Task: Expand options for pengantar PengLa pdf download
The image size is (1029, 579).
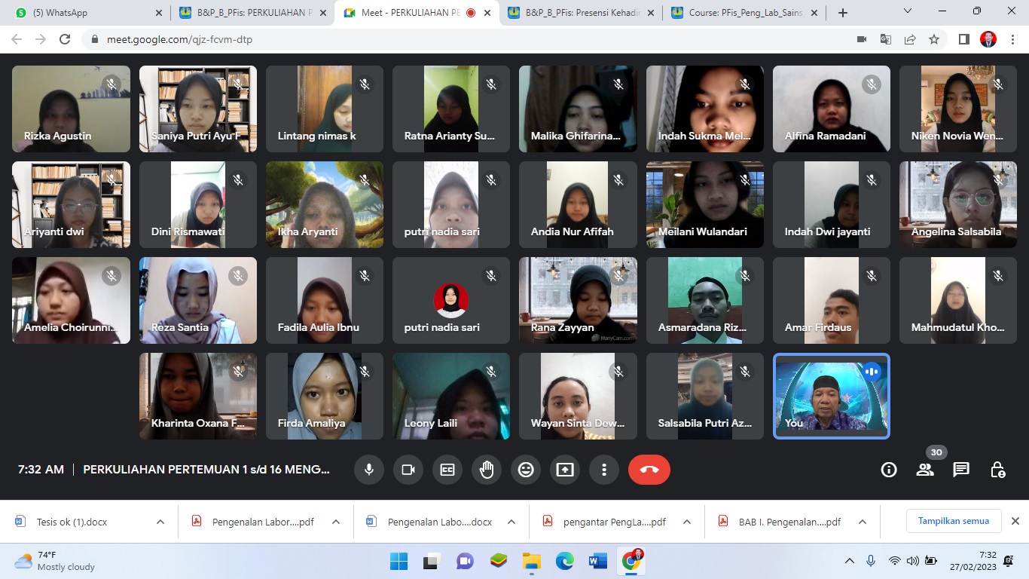Action: pos(687,522)
